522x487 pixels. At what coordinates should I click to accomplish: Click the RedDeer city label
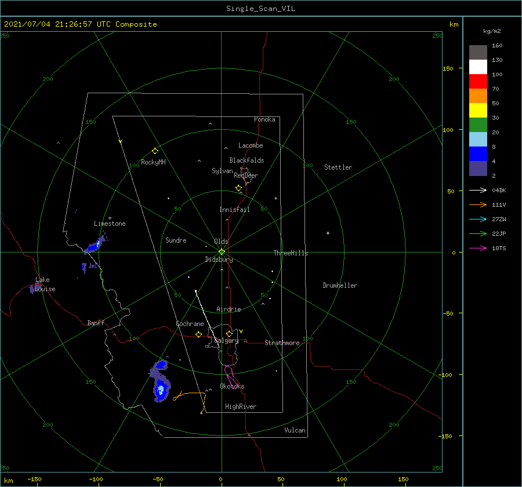click(x=246, y=175)
